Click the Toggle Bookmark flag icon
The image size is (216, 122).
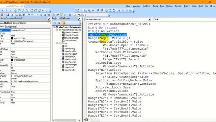pyautogui.click(x=119, y=11)
